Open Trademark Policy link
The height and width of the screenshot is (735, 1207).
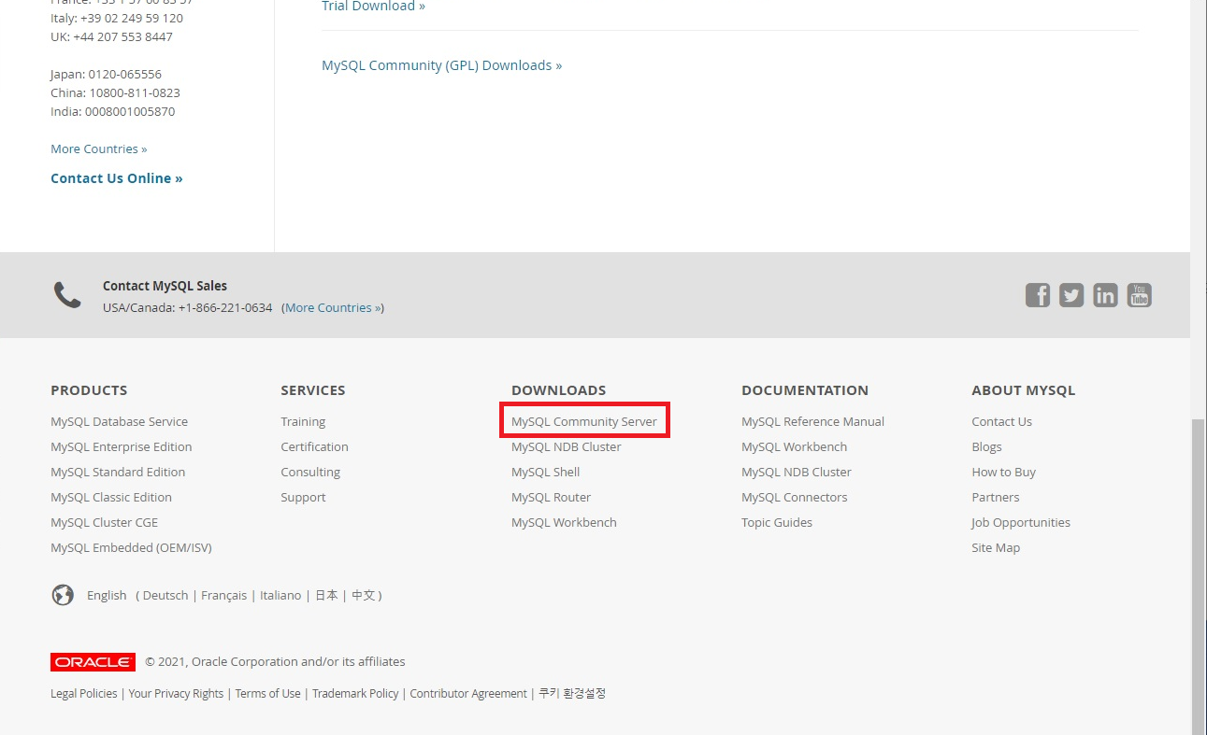355,694
